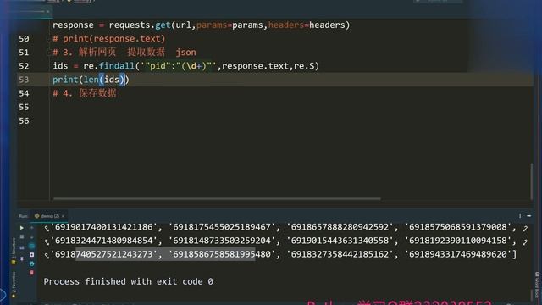Click the editor horizontal scrollbar
Viewport: 542px width, 305px height.
217,199
